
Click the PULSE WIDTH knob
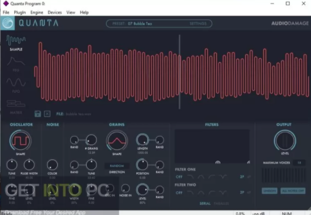[x=29, y=165]
